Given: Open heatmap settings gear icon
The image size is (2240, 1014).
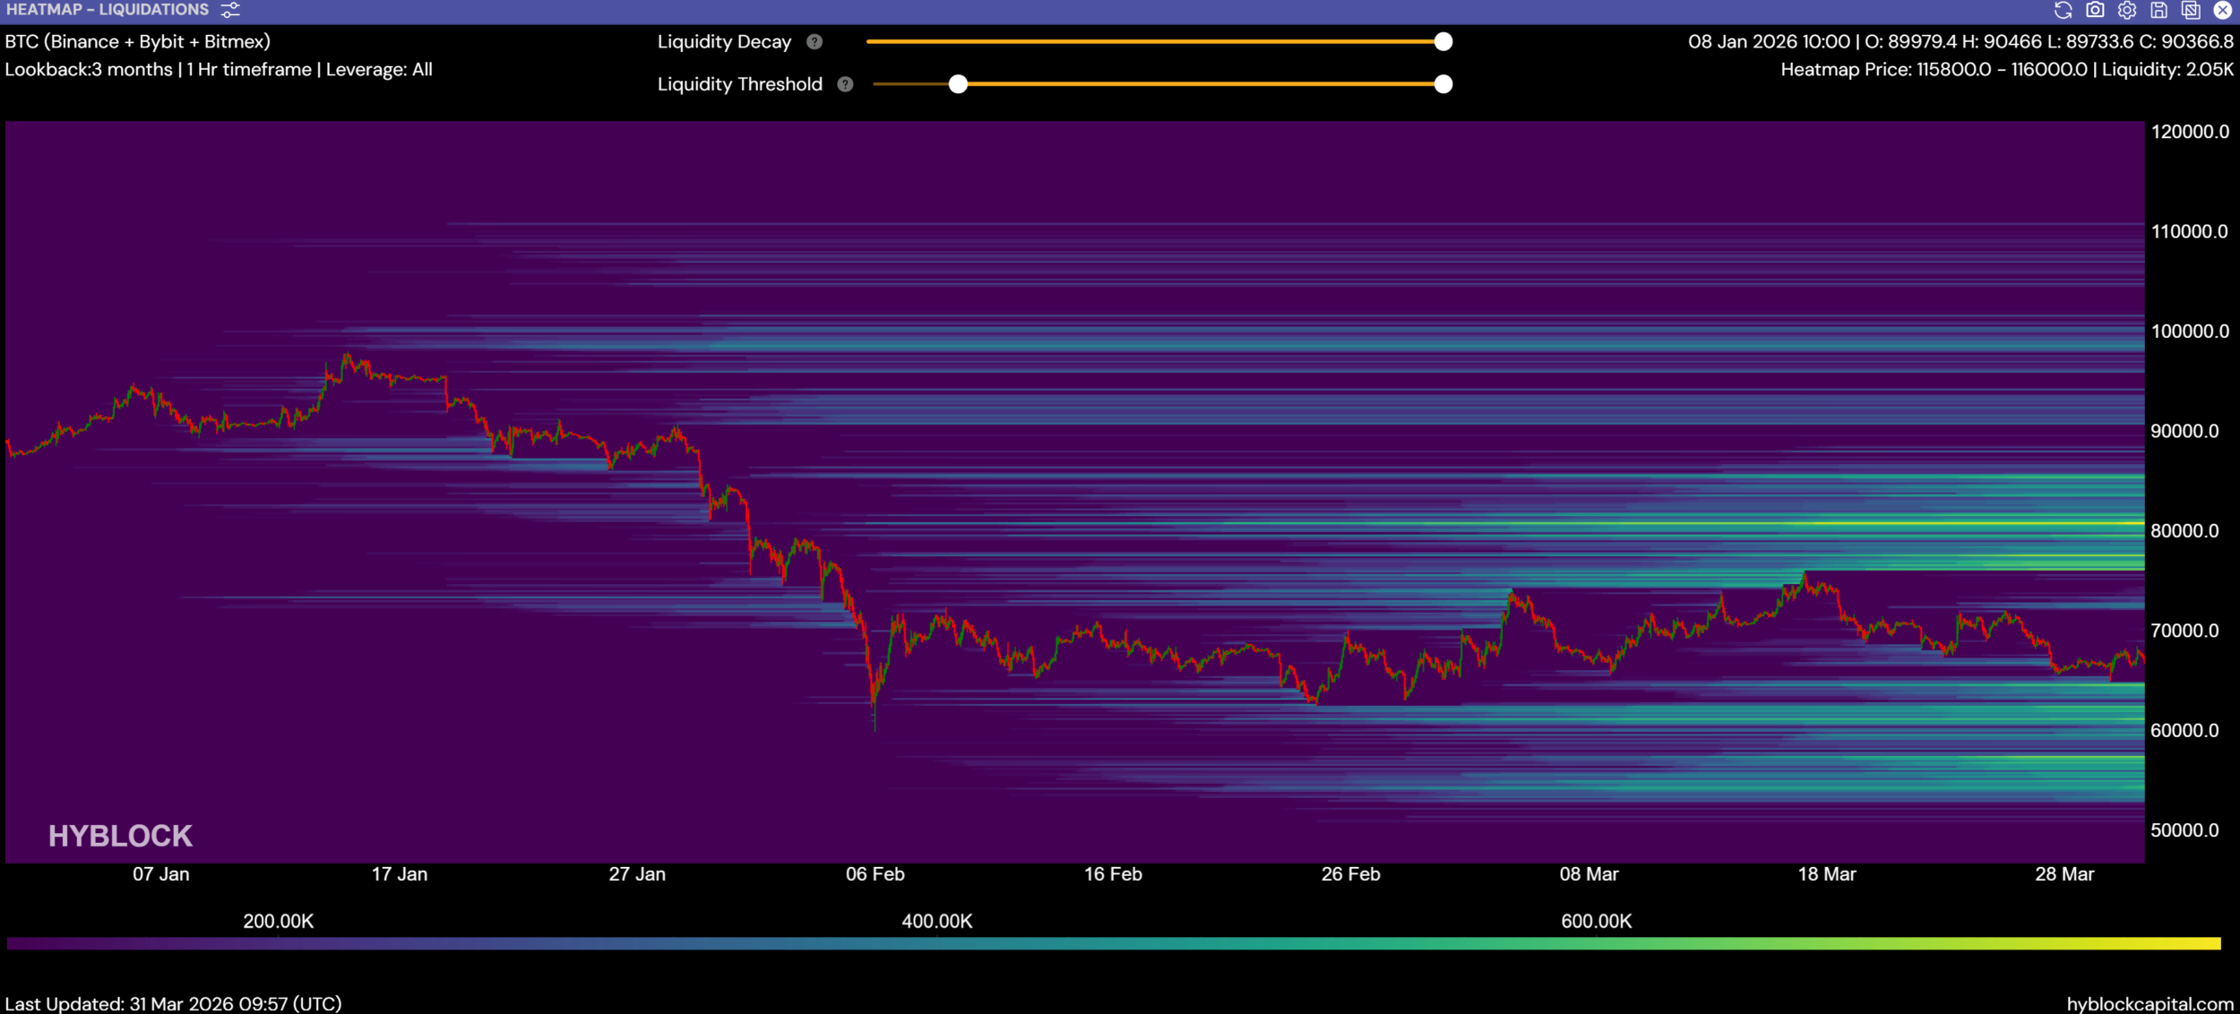Looking at the screenshot, I should click(2127, 10).
